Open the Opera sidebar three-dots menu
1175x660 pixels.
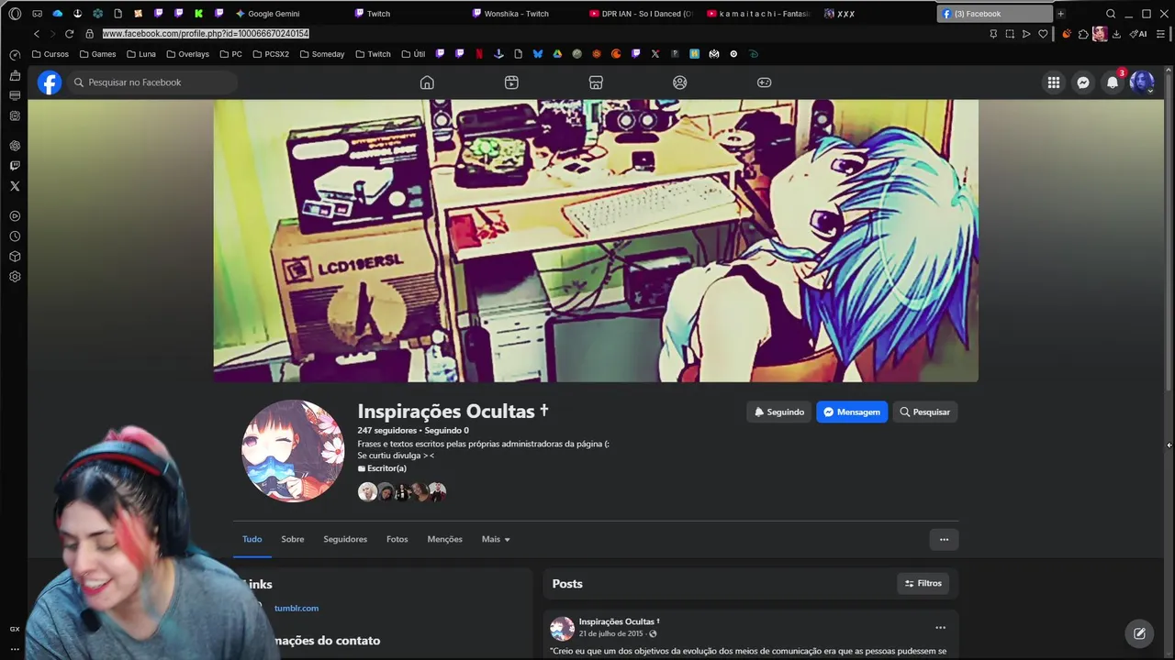click(15, 649)
